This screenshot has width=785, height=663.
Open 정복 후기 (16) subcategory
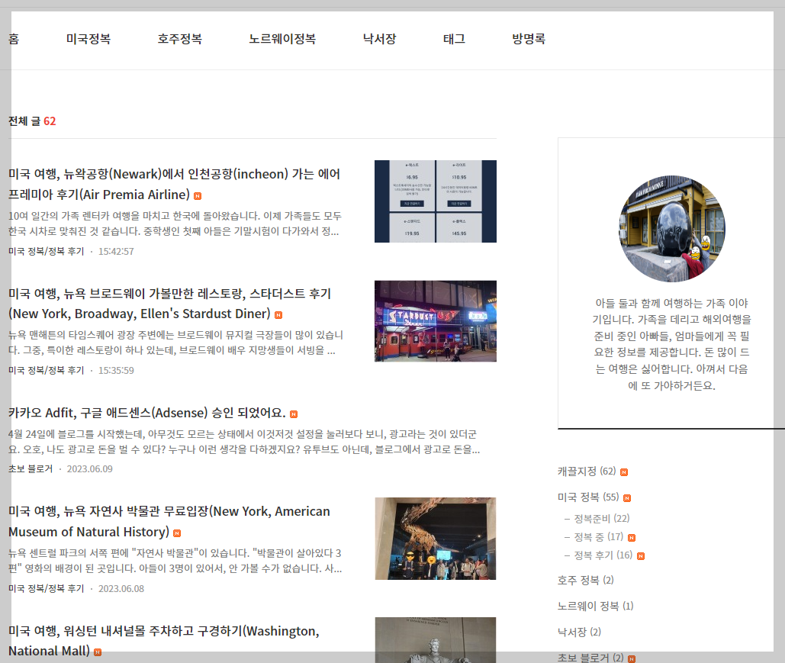603,555
